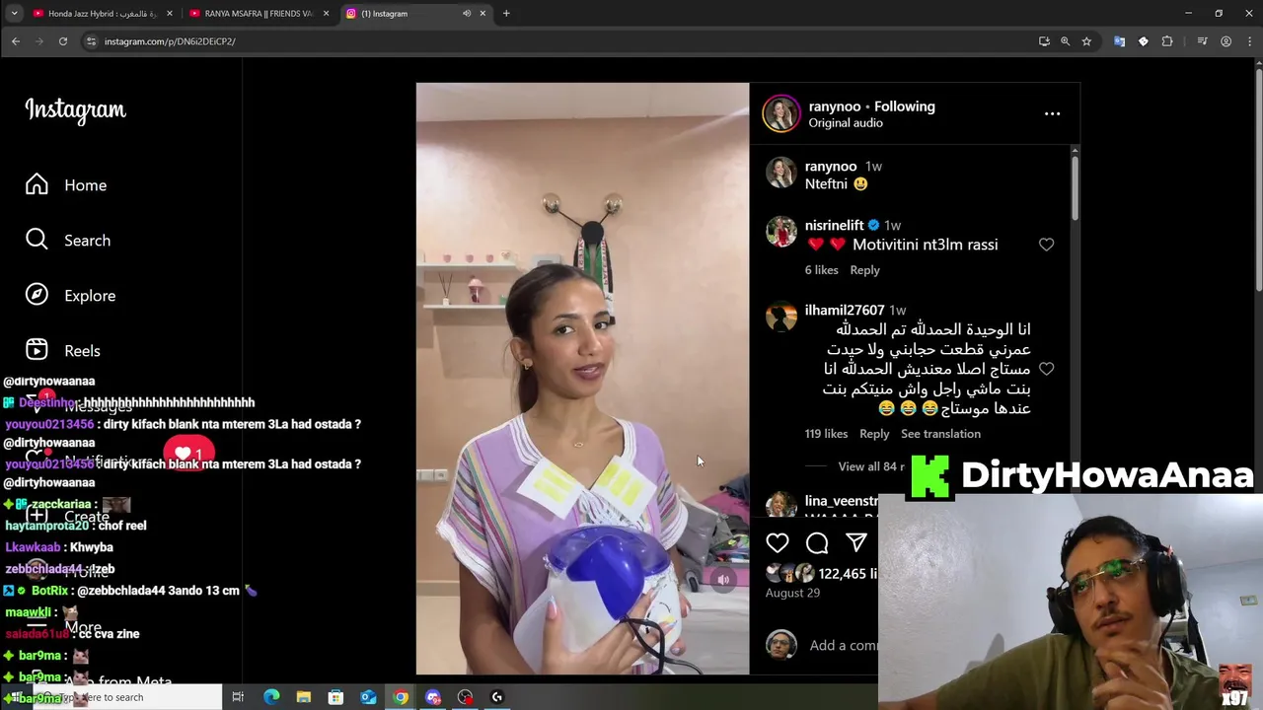Open the post's three-dot options menu

point(1052,113)
